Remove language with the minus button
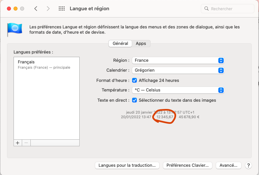The height and width of the screenshot is (175, 259). [x=26, y=143]
